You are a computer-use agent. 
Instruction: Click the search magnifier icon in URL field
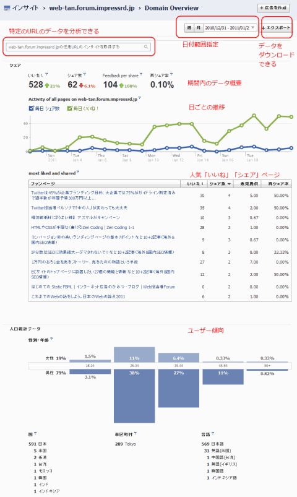(146, 47)
